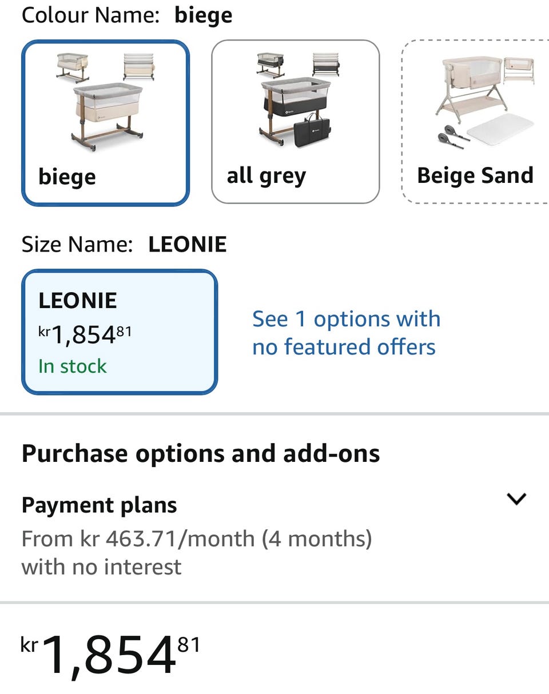Click the green "In stock" status text

[73, 366]
